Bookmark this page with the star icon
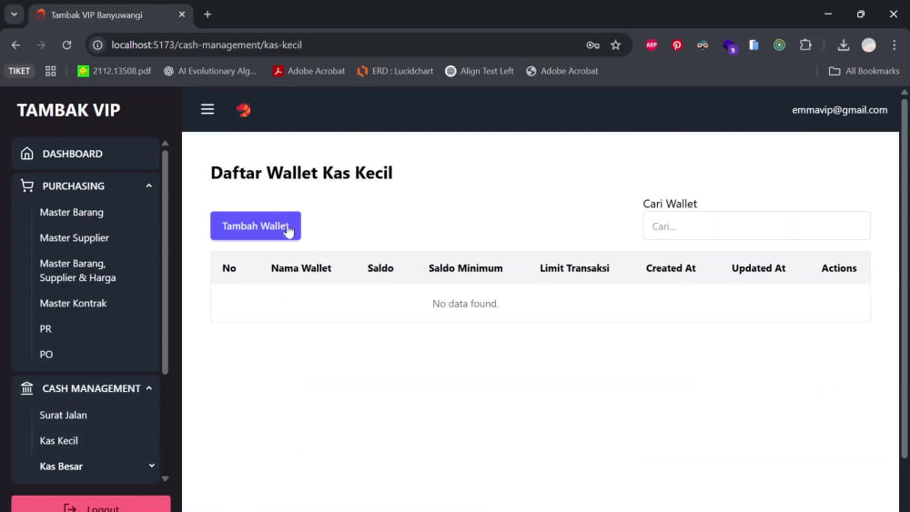 (x=616, y=45)
